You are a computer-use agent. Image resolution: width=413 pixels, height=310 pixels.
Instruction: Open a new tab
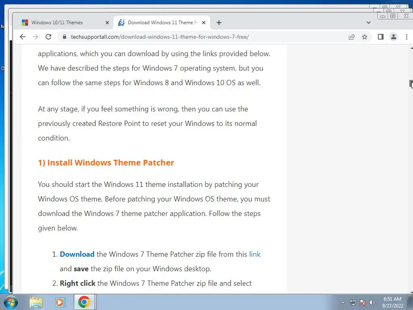pos(219,23)
